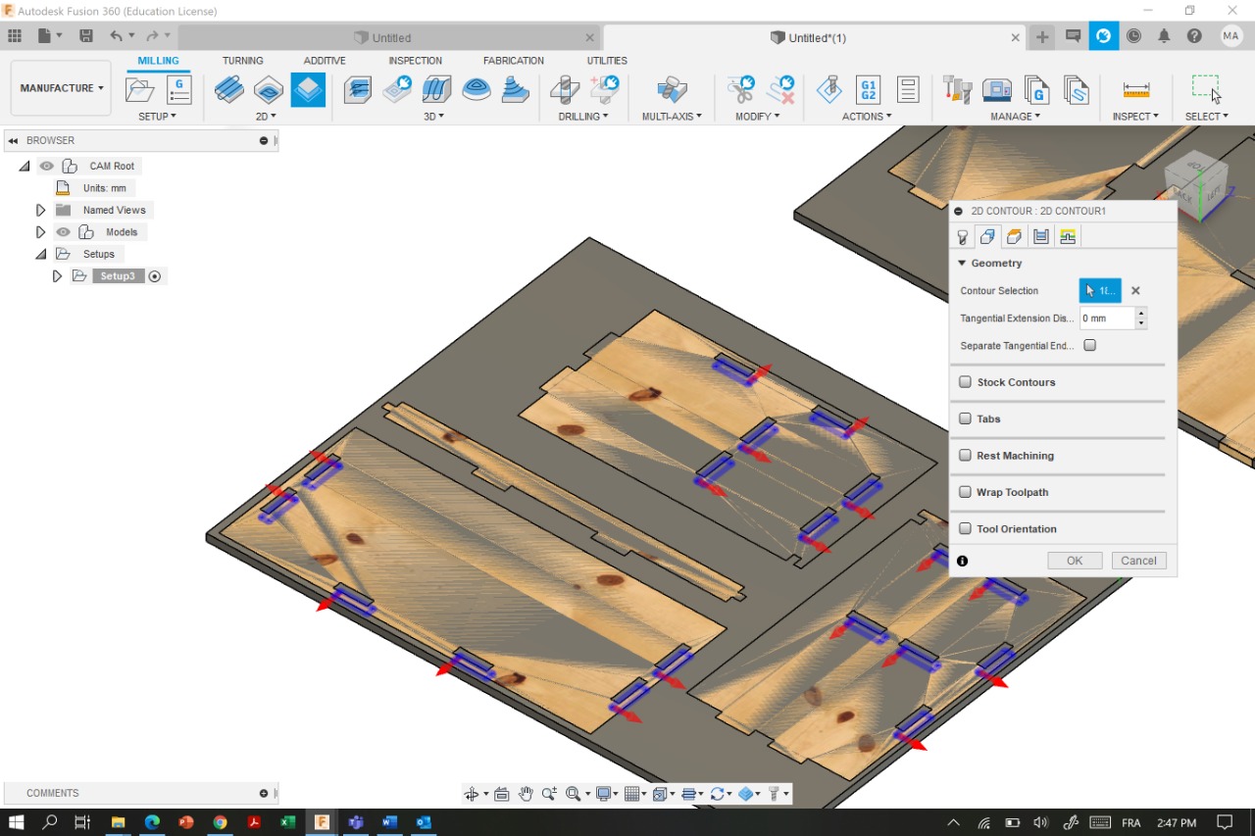The image size is (1255, 836).
Task: Click the New Setup folder icon
Action: tap(140, 90)
